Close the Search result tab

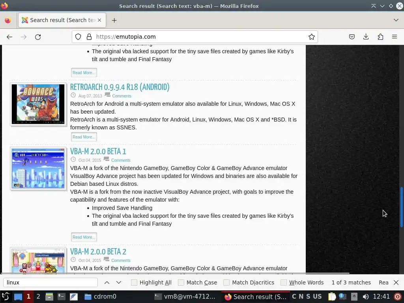(x=99, y=20)
